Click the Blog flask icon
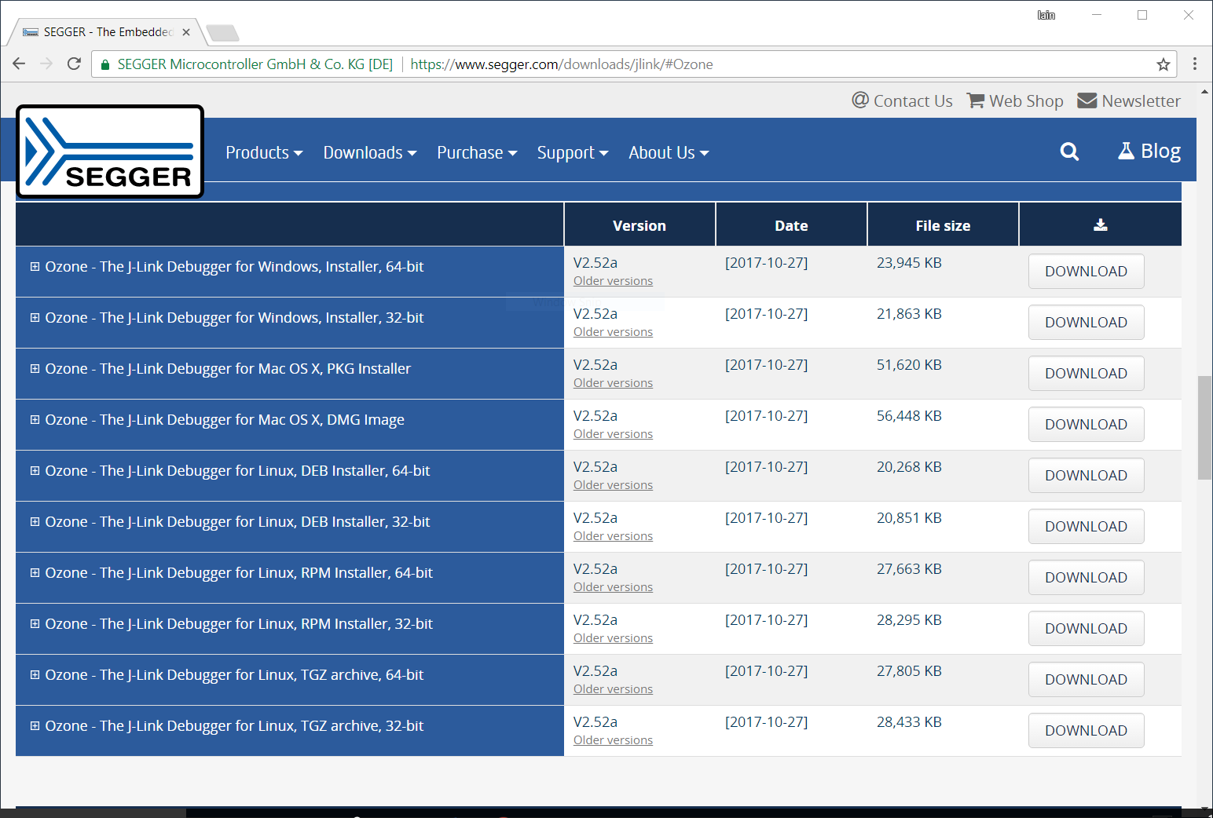Screen dimensions: 1213x818 (1126, 151)
